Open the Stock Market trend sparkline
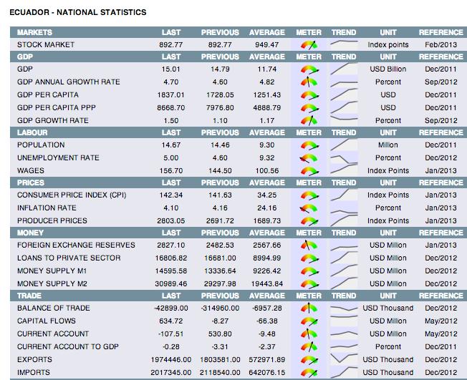The height and width of the screenshot is (380, 467). [344, 44]
